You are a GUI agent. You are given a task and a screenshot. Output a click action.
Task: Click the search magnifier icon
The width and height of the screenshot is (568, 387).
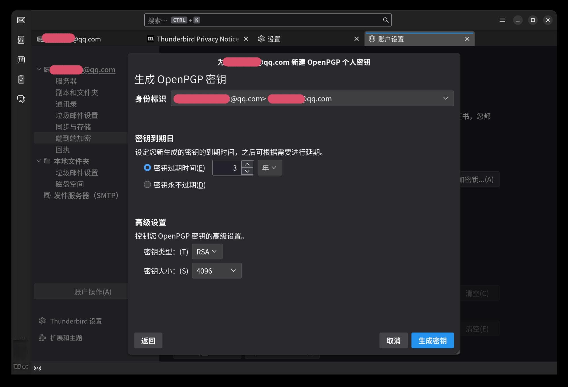[385, 20]
